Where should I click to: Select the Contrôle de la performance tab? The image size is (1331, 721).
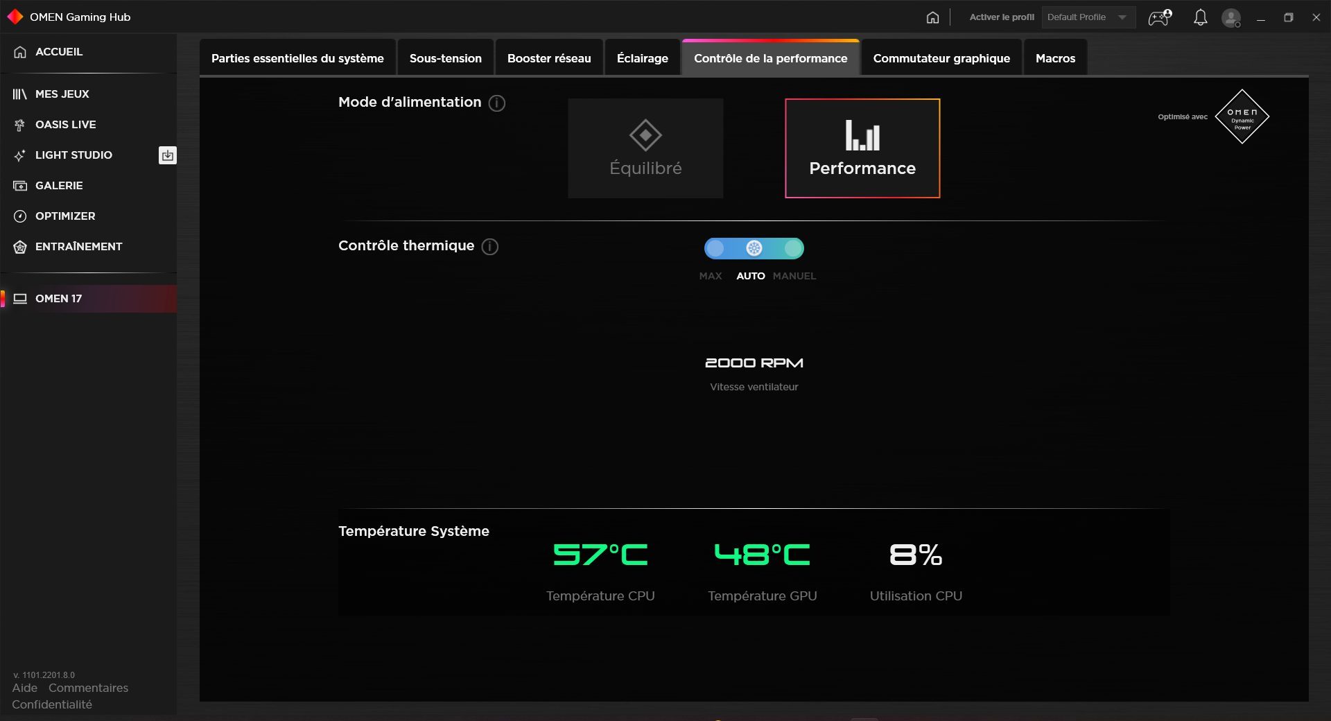(x=771, y=58)
